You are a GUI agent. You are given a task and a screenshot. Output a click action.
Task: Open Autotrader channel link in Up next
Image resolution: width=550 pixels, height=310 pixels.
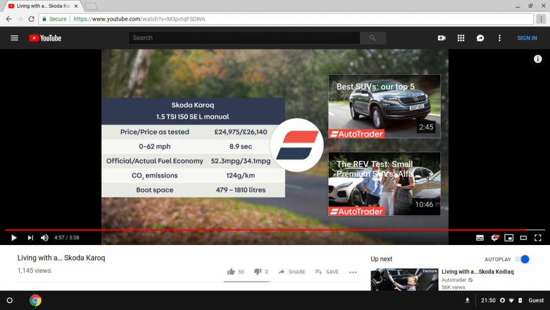coord(454,280)
